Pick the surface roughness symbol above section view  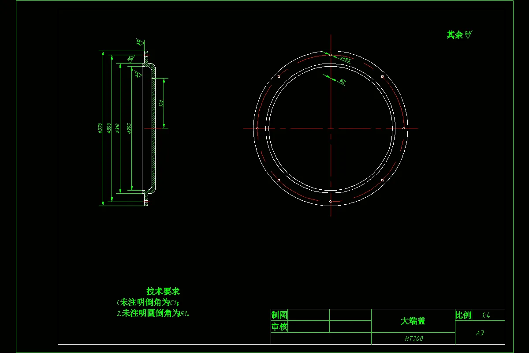139,42
